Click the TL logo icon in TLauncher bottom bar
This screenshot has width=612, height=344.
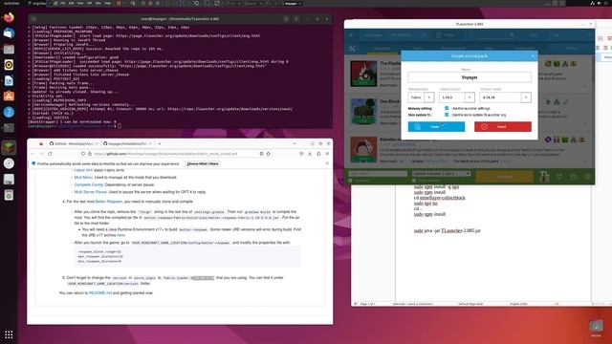pos(544,177)
